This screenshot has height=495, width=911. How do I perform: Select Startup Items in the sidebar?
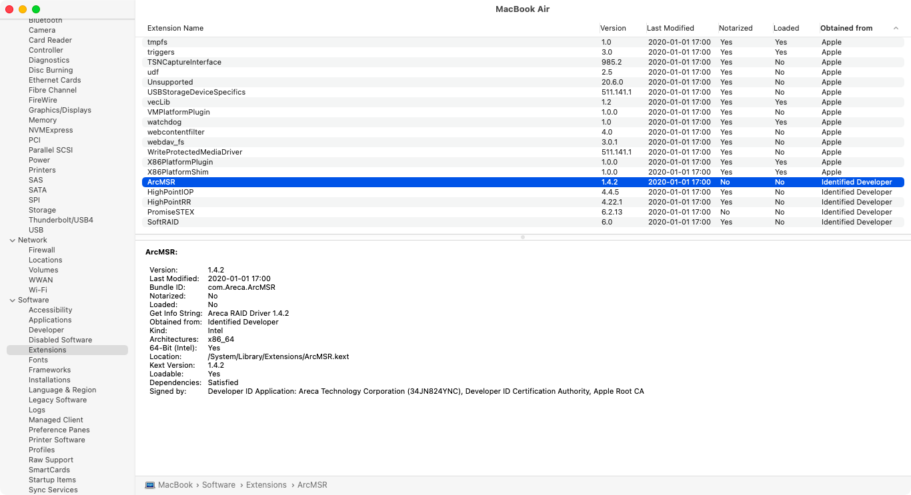tap(52, 480)
